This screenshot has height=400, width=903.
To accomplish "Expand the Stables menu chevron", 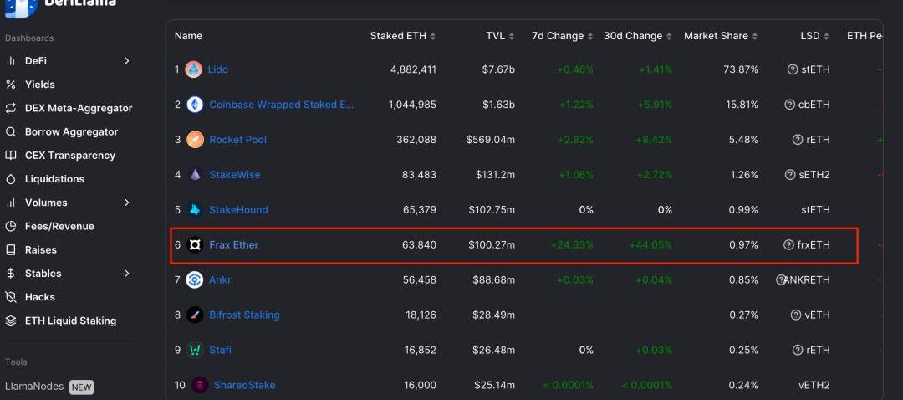I will [x=127, y=274].
